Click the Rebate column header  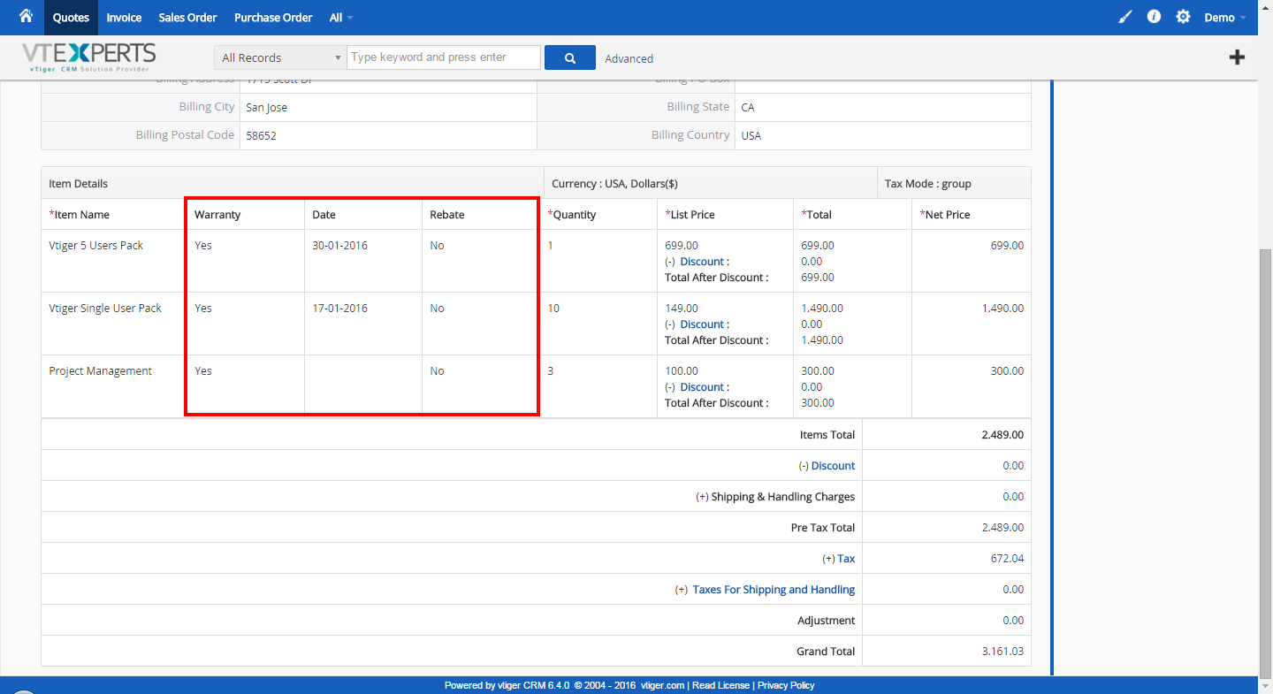coord(446,215)
